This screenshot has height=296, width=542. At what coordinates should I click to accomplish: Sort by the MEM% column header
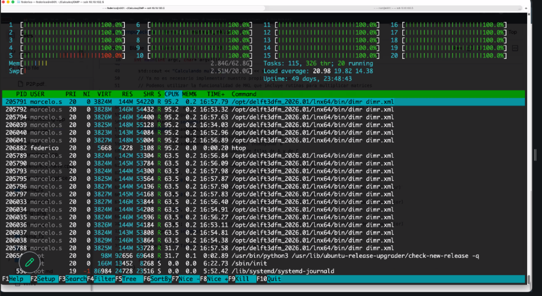pos(189,94)
